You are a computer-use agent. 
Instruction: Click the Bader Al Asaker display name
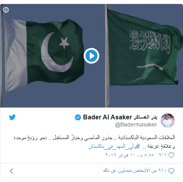(107, 117)
